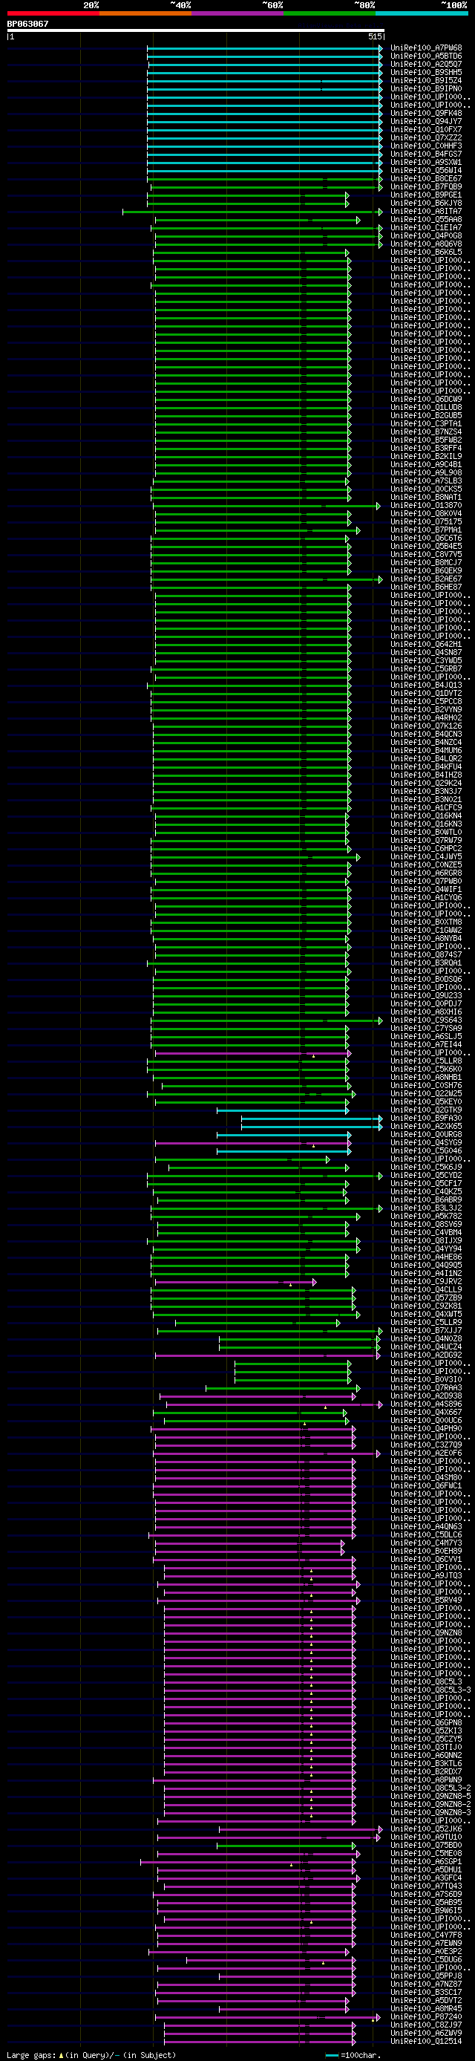Viewport: 475px width, 2061px height.
Task: Select hit label UniRef100_B5RV49
Action: (x=426, y=1601)
